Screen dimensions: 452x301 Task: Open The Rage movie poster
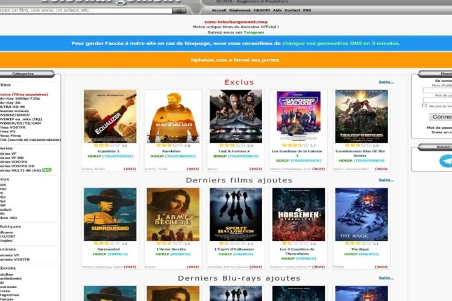[362, 214]
